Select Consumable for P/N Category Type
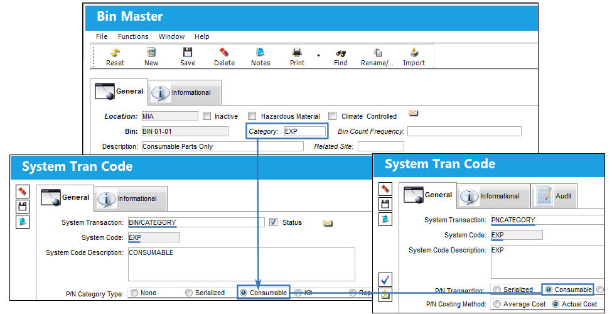This screenshot has height=314, width=612. tap(244, 293)
